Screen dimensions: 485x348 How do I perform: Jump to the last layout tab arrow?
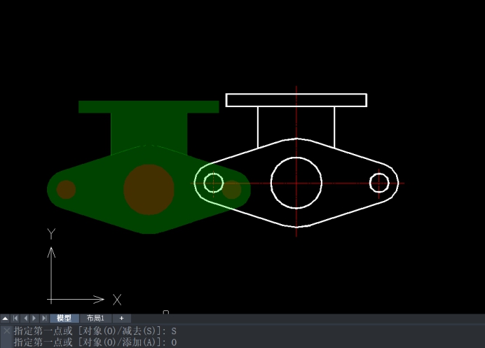click(44, 319)
